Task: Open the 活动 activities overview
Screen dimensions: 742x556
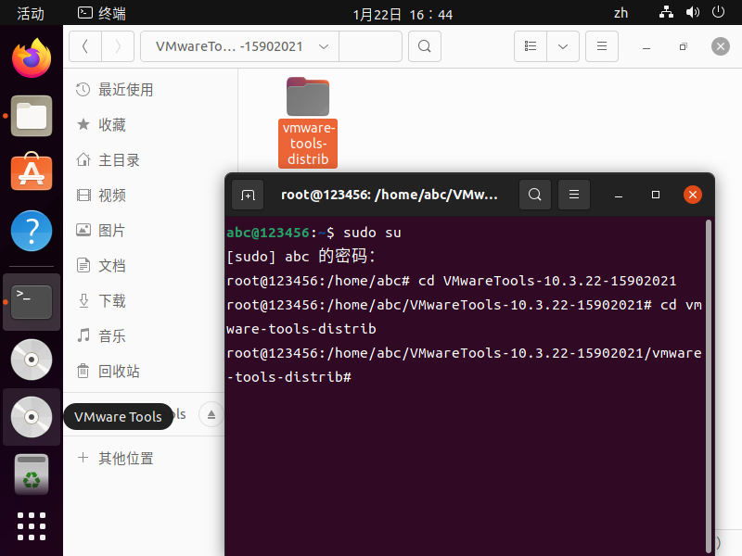Action: pos(31,13)
